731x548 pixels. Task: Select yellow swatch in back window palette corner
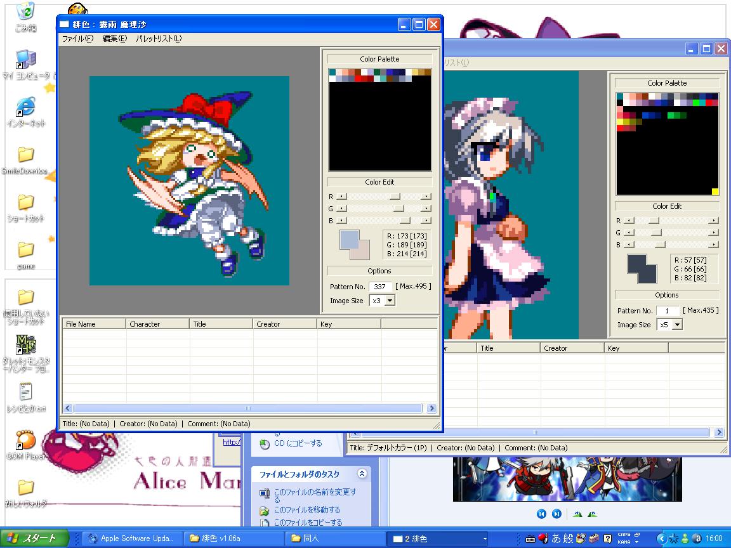coord(715,192)
